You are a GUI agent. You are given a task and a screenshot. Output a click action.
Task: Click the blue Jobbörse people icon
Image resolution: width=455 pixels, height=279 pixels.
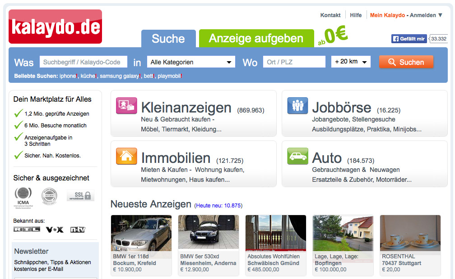coord(297,106)
